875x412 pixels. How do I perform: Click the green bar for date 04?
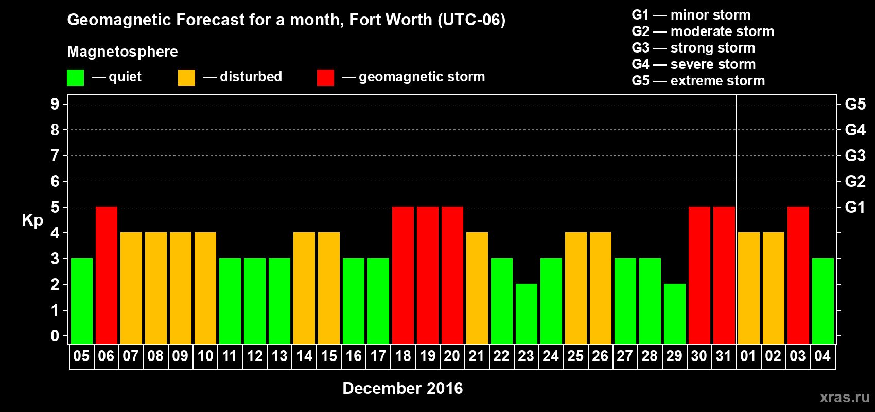823,301
